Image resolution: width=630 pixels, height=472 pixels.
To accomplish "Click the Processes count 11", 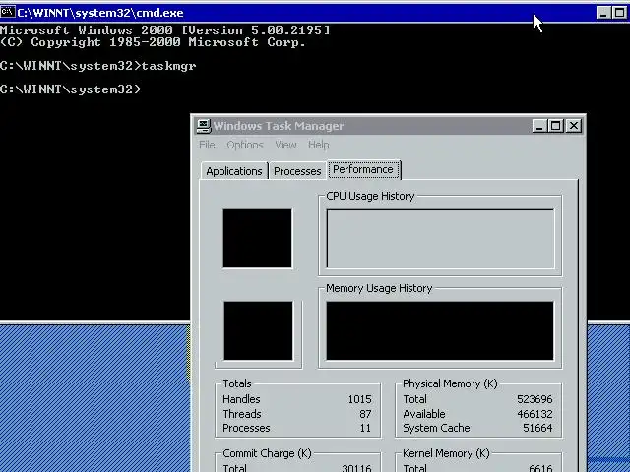I will pos(365,428).
